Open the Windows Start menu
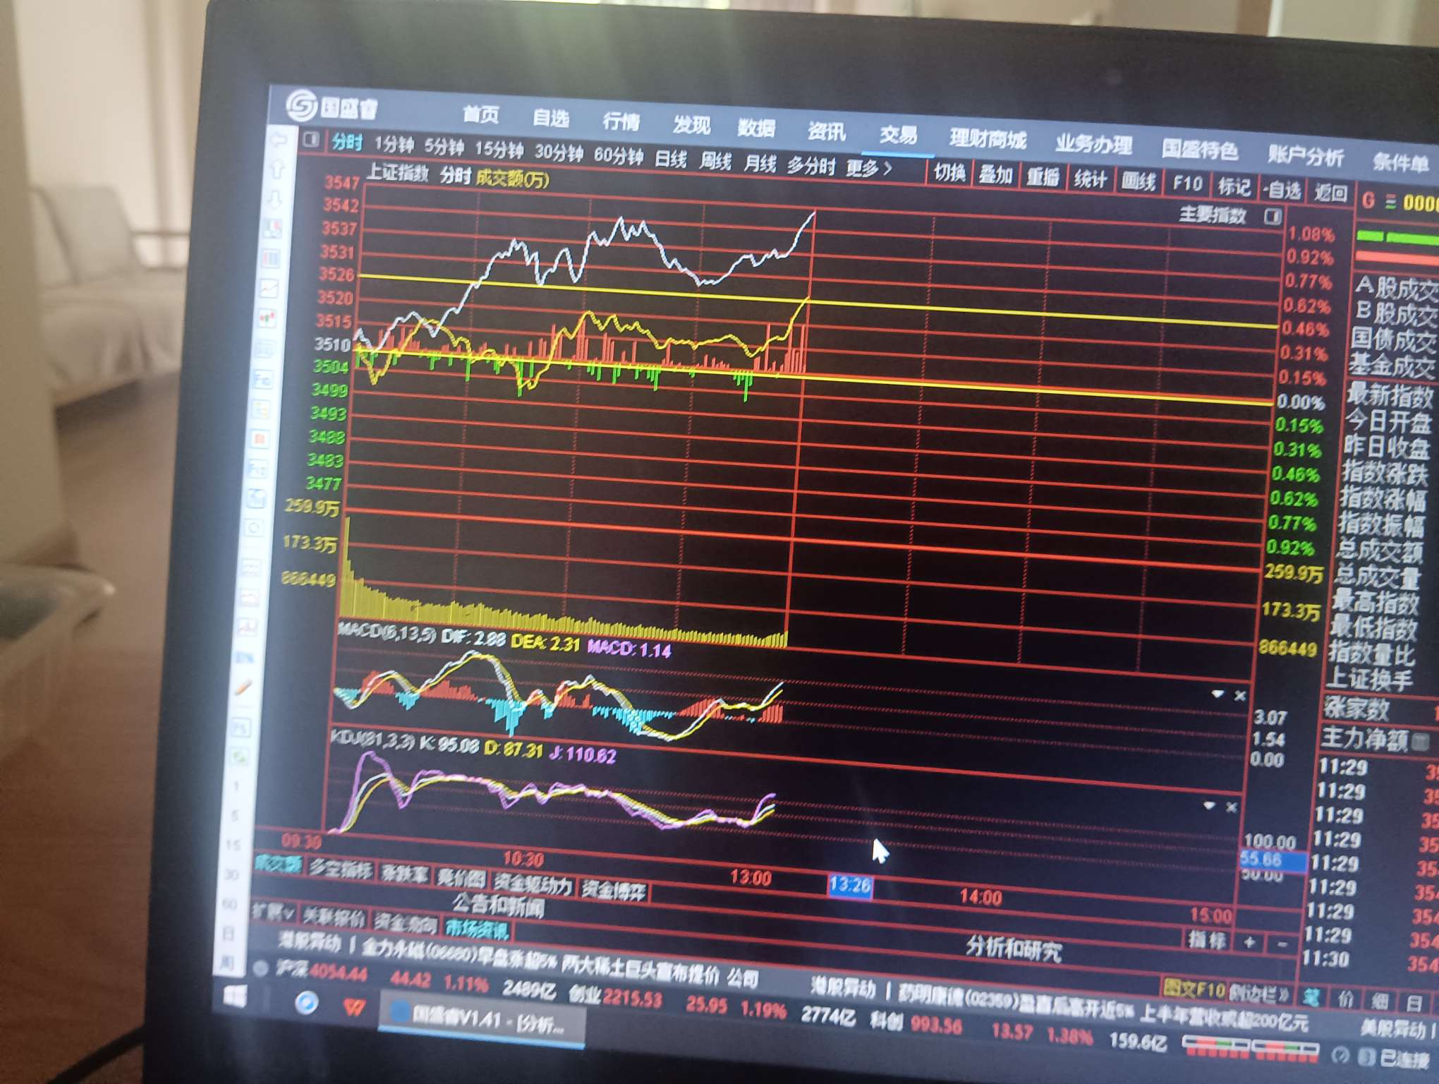The width and height of the screenshot is (1439, 1084). (235, 997)
